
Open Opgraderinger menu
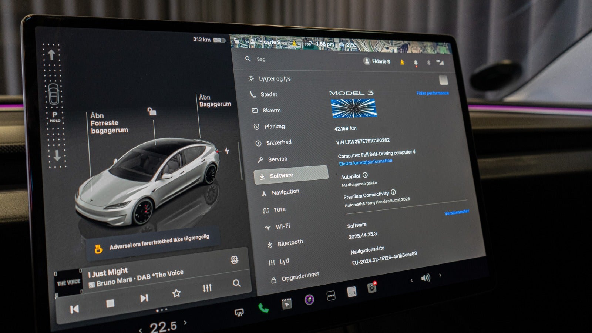point(300,276)
